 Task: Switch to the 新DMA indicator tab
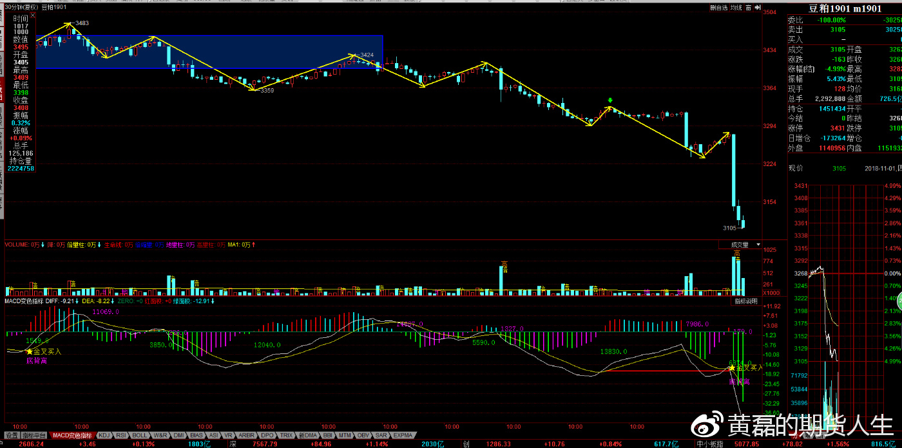tap(307, 435)
